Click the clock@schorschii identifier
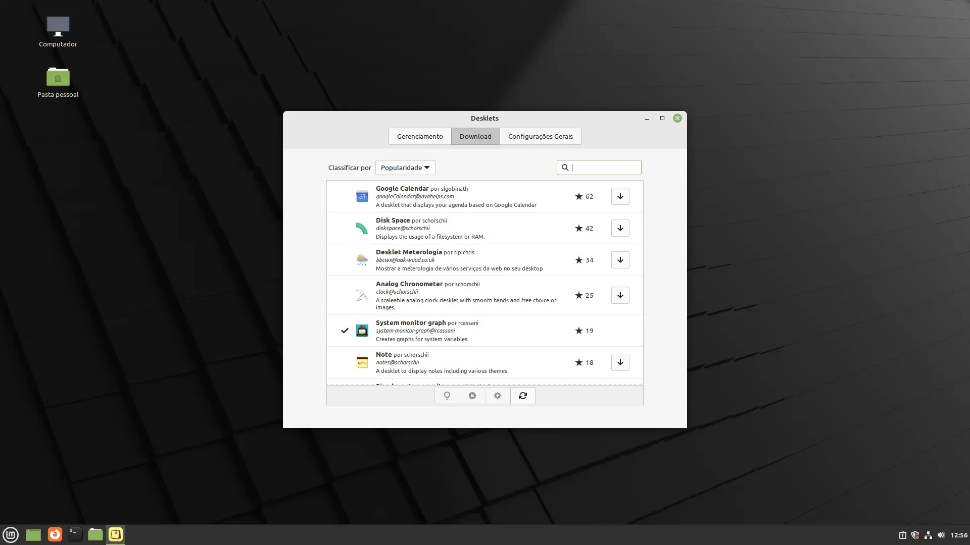This screenshot has width=970, height=545. (x=397, y=292)
